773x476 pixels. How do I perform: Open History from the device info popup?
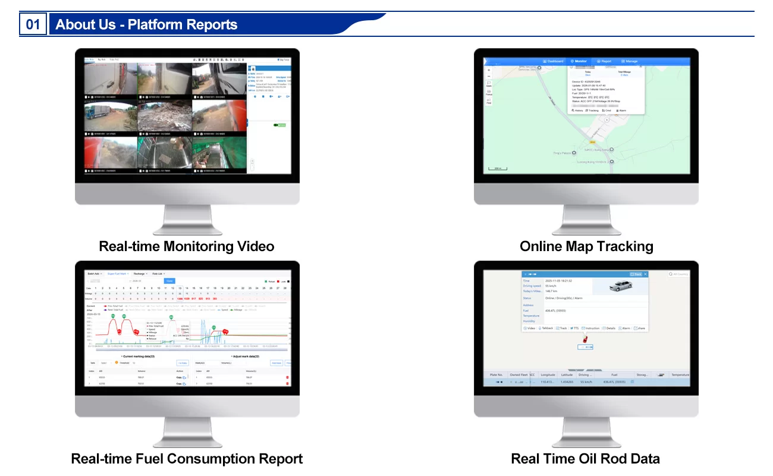pyautogui.click(x=577, y=110)
